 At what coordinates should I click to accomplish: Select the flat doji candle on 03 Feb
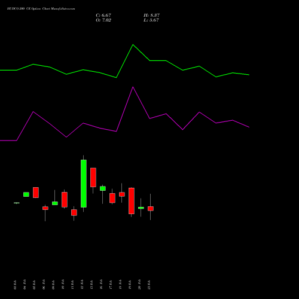click(17, 203)
